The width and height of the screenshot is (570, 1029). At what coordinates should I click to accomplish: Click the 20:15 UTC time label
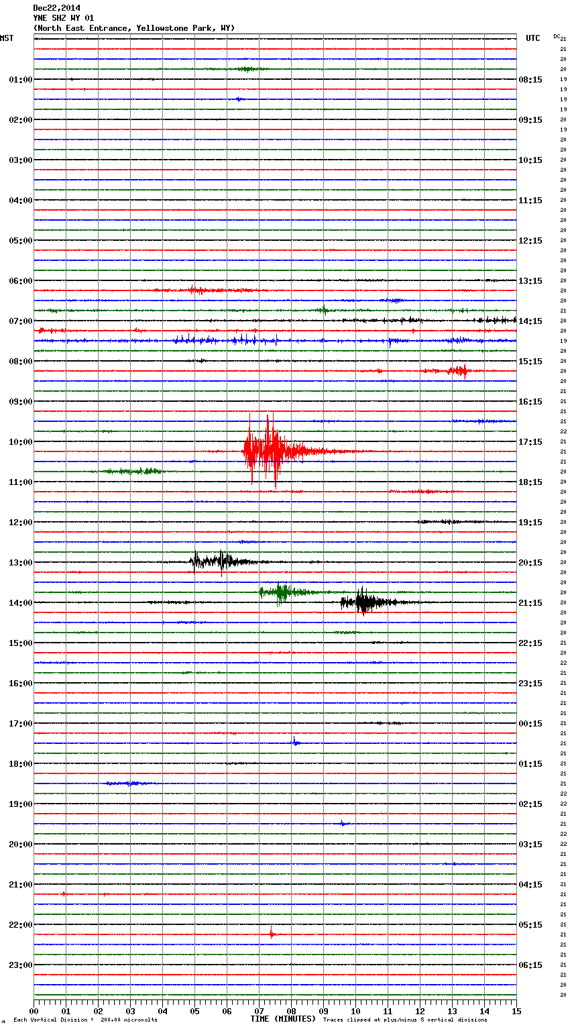(x=530, y=563)
